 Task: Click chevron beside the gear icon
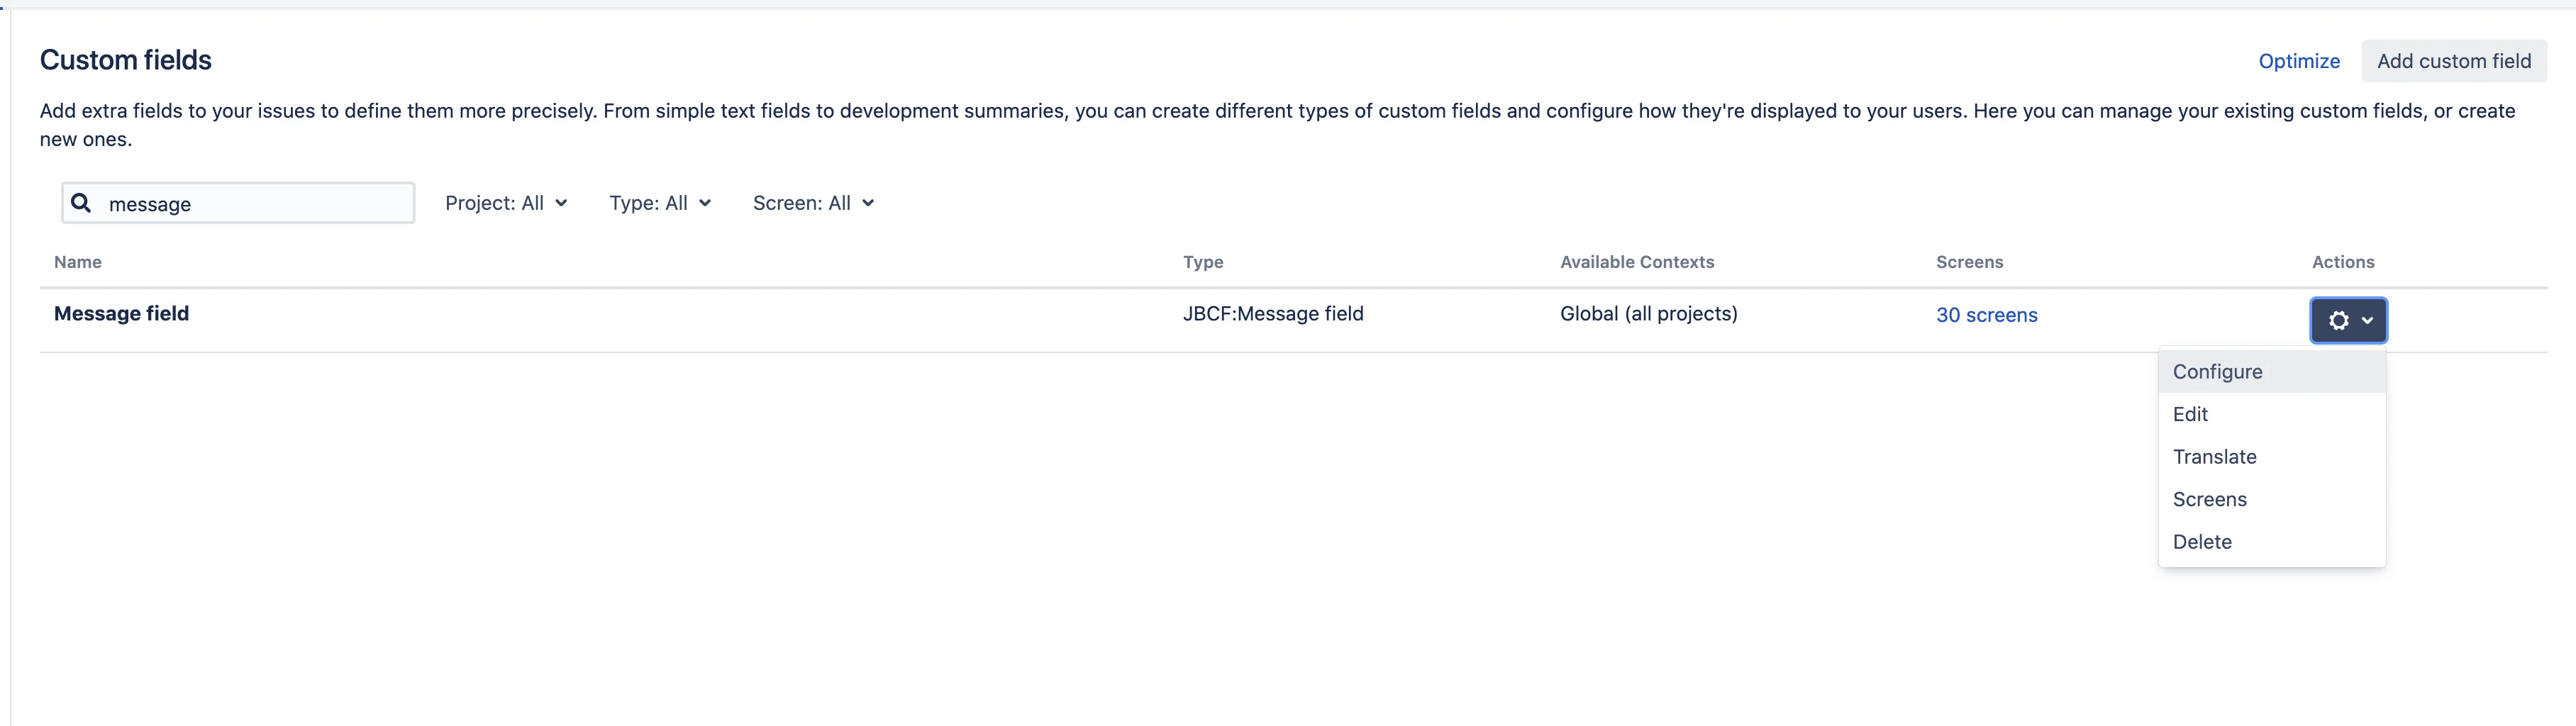click(x=2367, y=321)
